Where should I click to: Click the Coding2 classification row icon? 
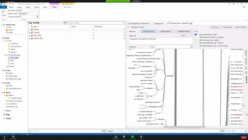tap(32, 33)
